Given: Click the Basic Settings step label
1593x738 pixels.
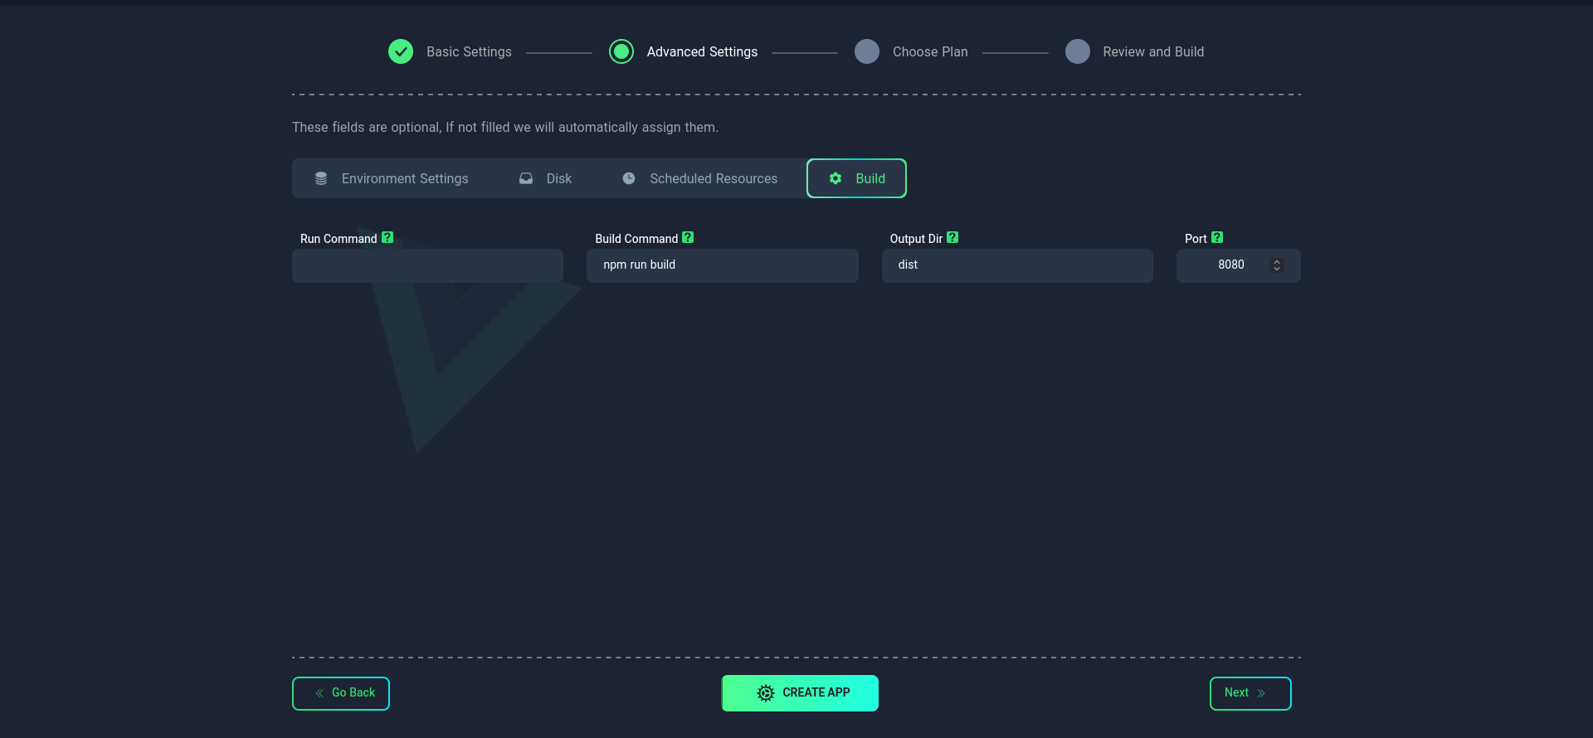Looking at the screenshot, I should tap(469, 51).
